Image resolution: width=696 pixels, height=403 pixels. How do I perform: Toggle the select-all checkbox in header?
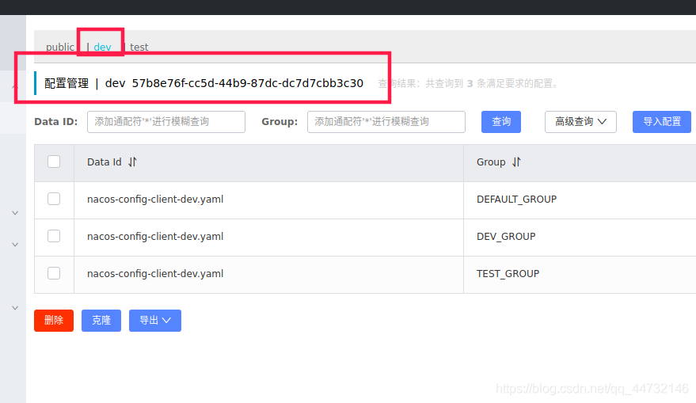pos(54,162)
